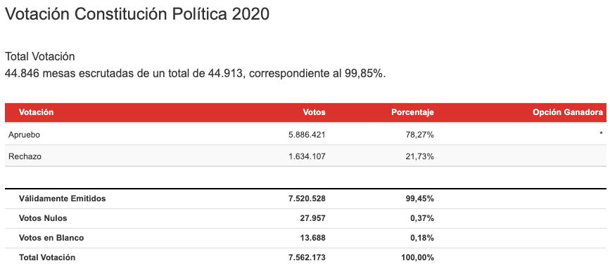This screenshot has height=275, width=610.
Task: Select the Votos Nulos row label
Action: coord(43,218)
